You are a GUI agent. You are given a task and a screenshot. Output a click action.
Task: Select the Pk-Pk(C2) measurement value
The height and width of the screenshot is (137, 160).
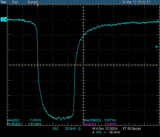[x=35, y=124]
